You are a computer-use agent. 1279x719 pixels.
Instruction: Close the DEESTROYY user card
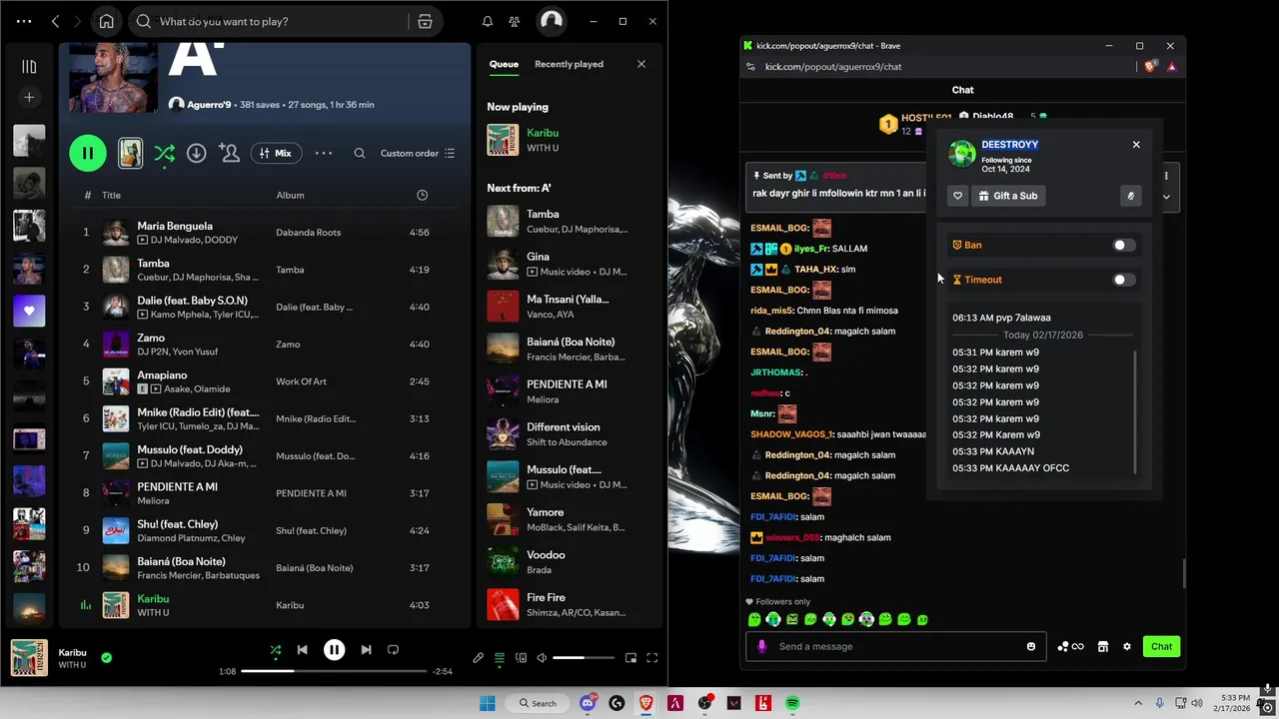click(1136, 145)
